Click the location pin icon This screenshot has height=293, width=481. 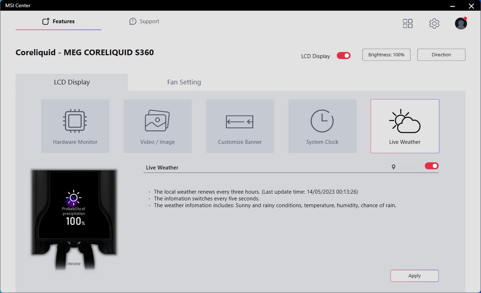[394, 167]
